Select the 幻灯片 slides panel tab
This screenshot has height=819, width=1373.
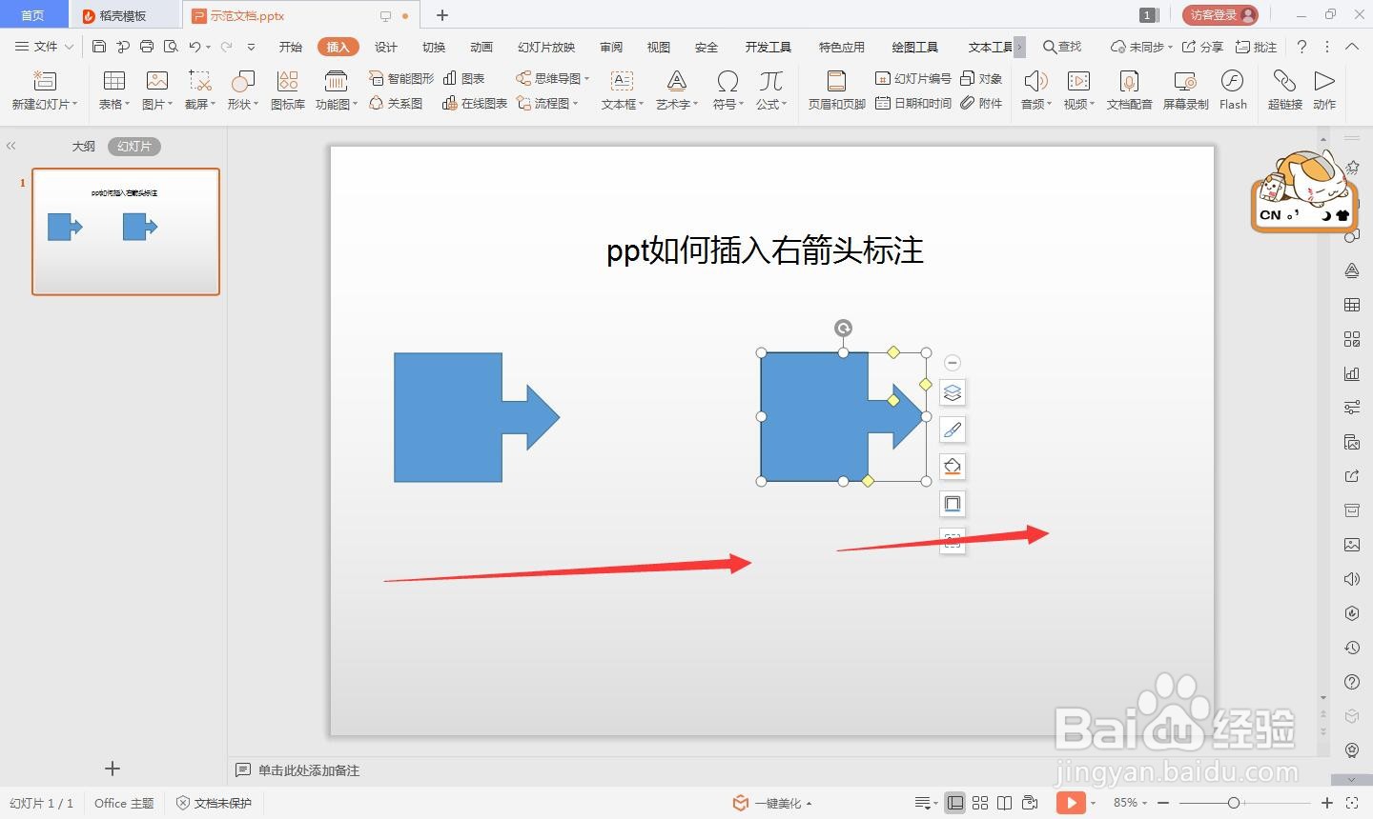point(133,146)
